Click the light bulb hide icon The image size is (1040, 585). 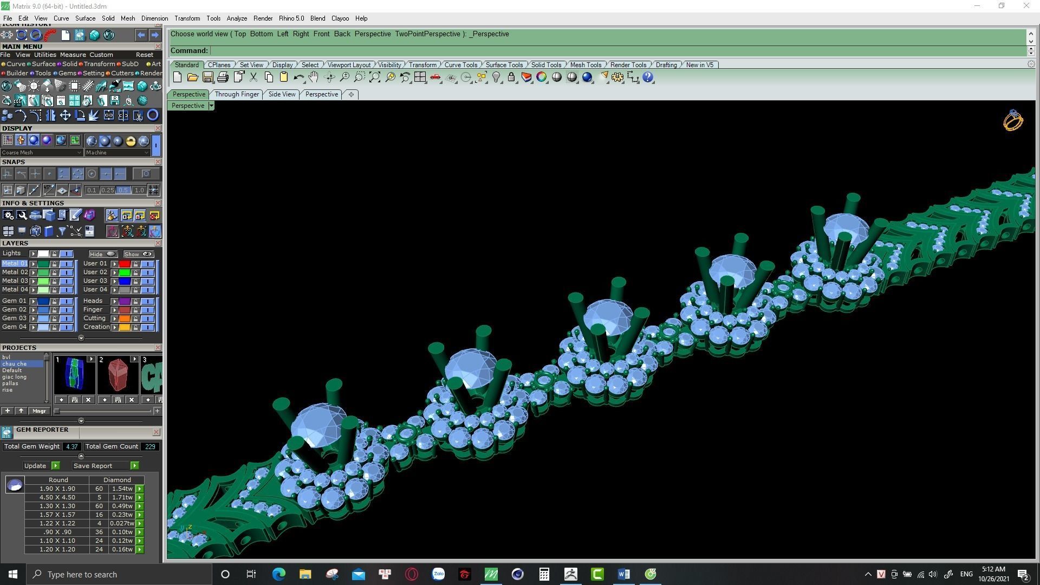(496, 77)
